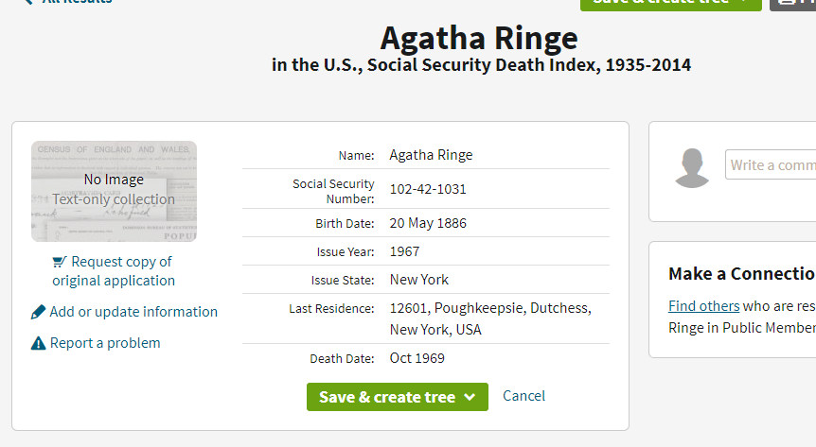Viewport: 816px width, 447px height.
Task: Click the birth date 20 May 1886
Action: pyautogui.click(x=428, y=224)
